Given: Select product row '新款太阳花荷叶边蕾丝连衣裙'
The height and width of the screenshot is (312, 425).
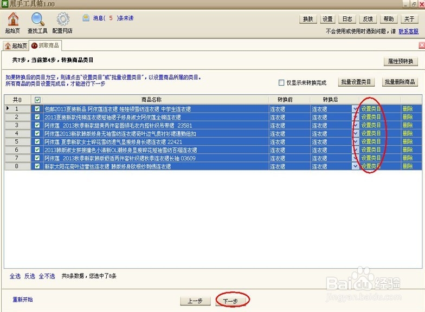Looking at the screenshot, I should pos(213,166).
